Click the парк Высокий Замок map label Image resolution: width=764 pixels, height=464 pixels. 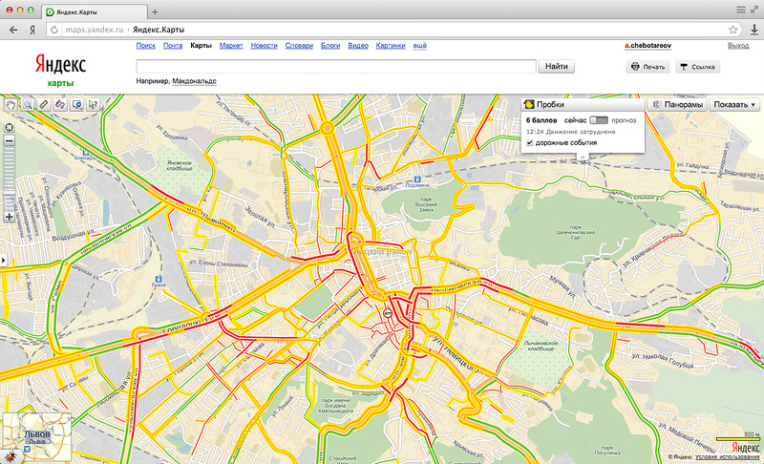pyautogui.click(x=426, y=204)
